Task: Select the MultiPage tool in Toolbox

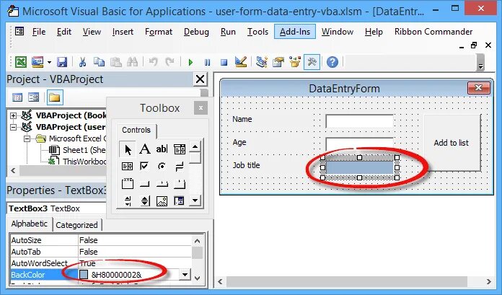Action: pyautogui.click(x=180, y=183)
